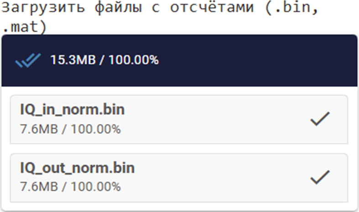Viewport: 359px width, 212px height.
Task: Click the 7.6MB progress text under IQ_in_norm.bin
Action: pyautogui.click(x=70, y=129)
